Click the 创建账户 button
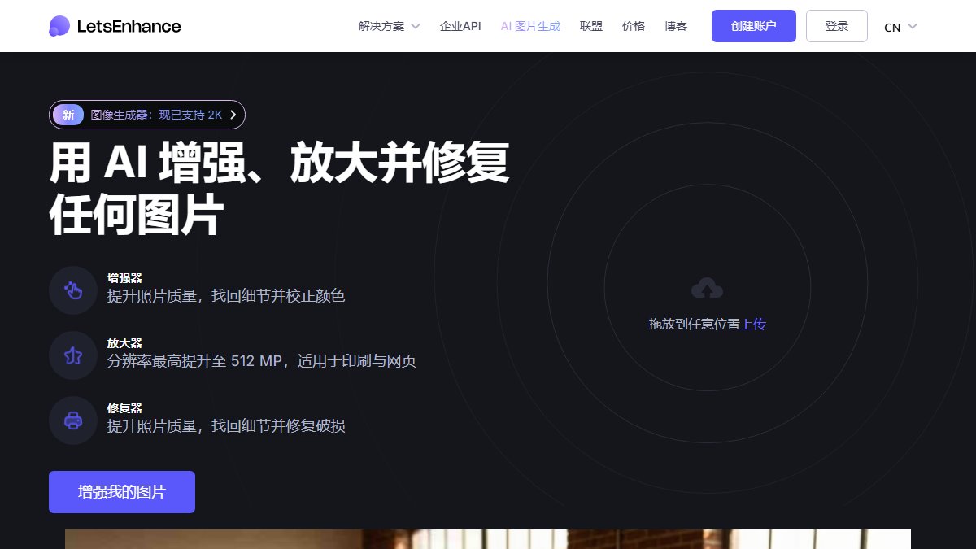976x549 pixels. click(754, 26)
